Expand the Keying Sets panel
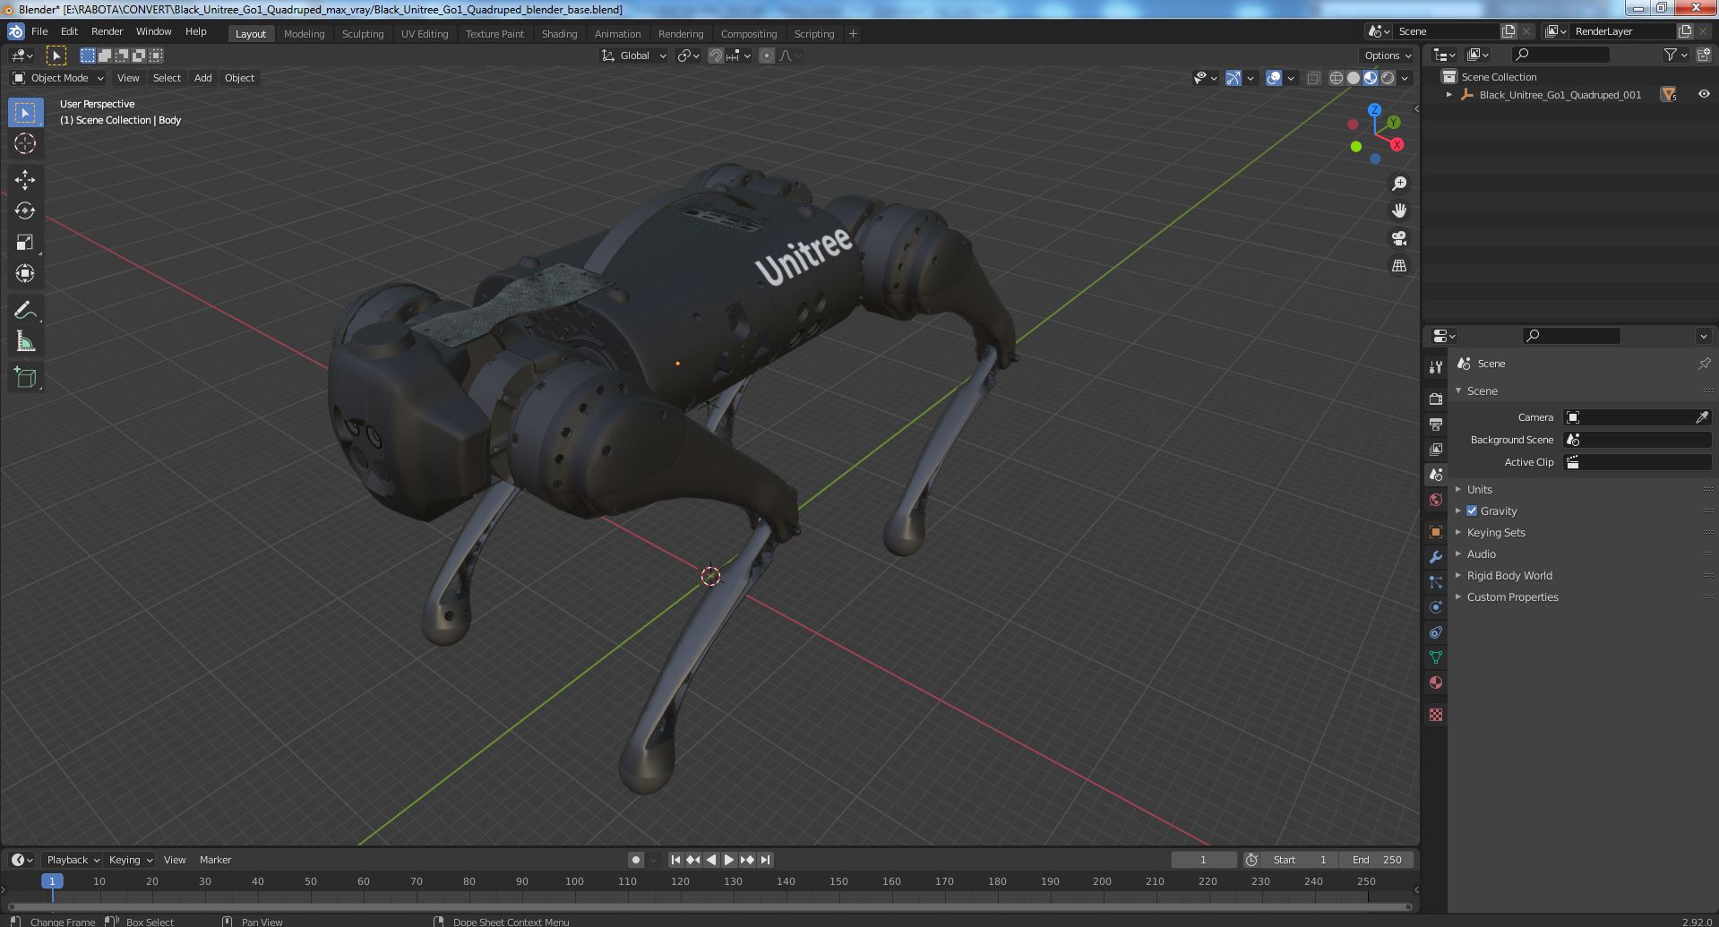Image resolution: width=1719 pixels, height=927 pixels. point(1495,532)
